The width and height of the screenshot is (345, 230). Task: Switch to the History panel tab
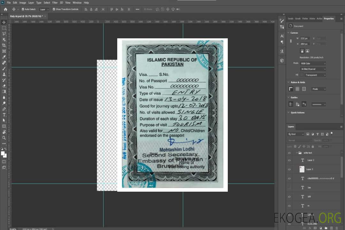(312, 19)
